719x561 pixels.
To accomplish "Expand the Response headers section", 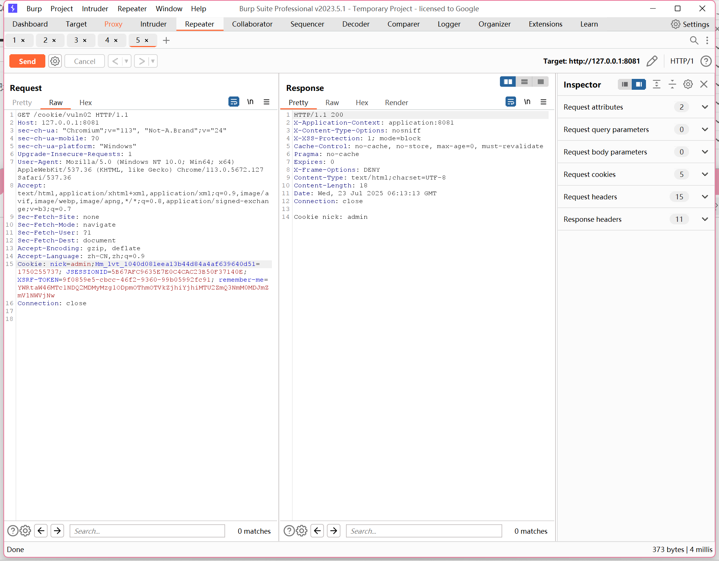I will click(x=704, y=219).
